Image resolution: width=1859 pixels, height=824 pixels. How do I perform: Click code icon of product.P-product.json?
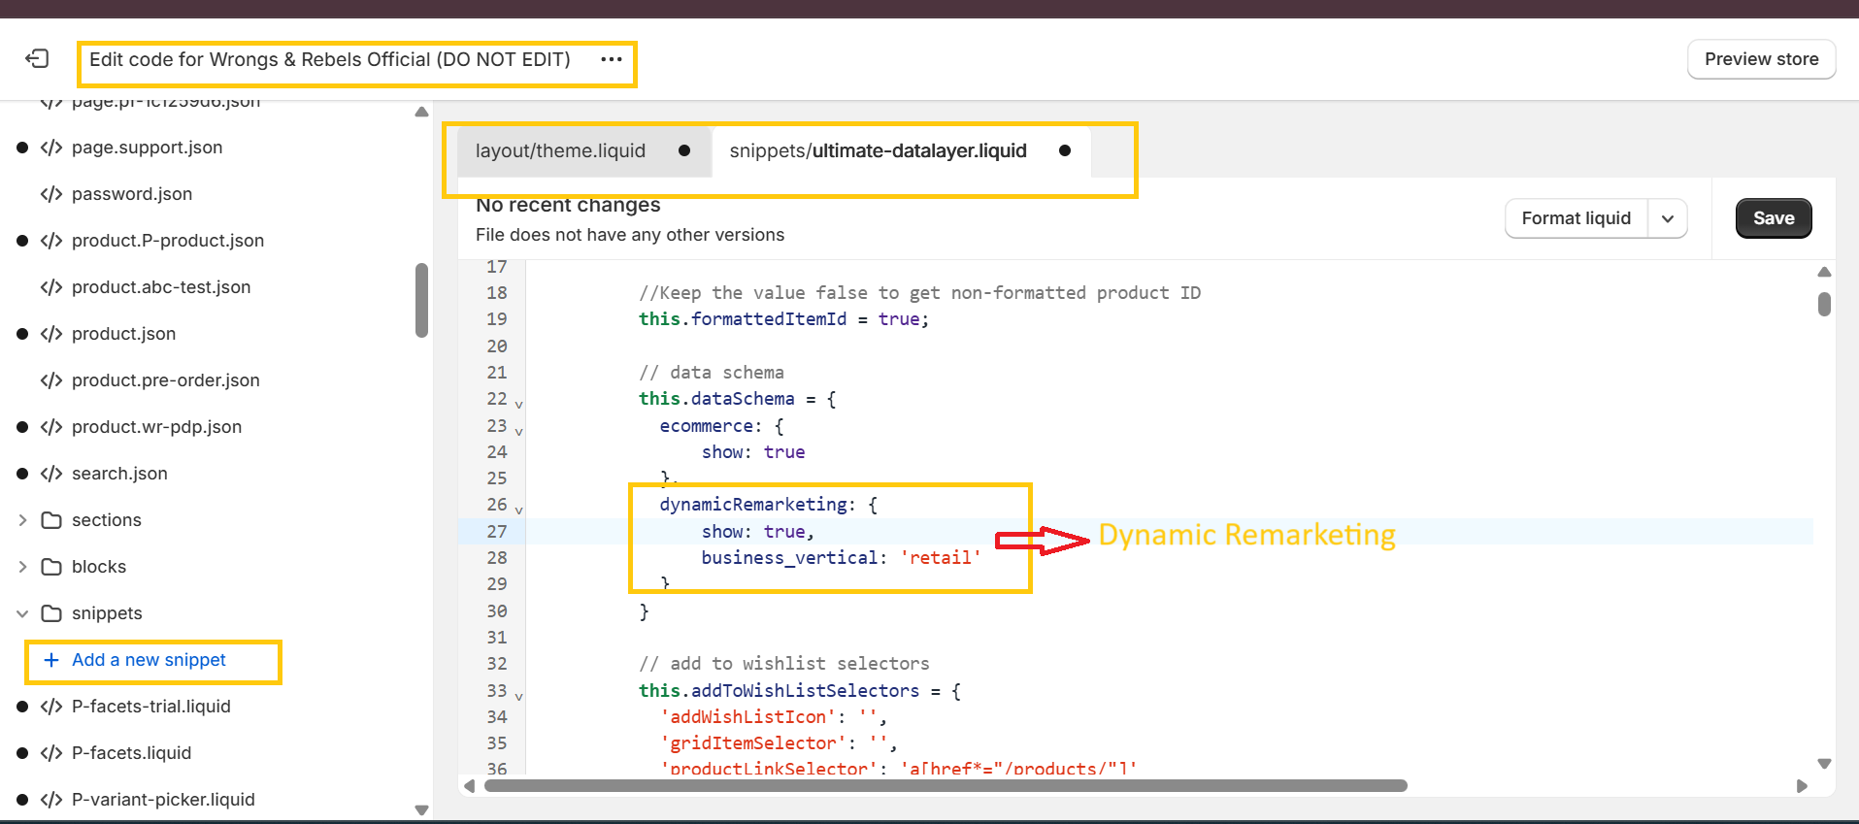(51, 241)
